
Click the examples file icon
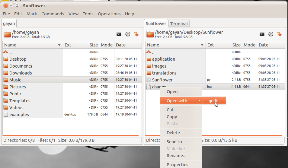(6, 114)
